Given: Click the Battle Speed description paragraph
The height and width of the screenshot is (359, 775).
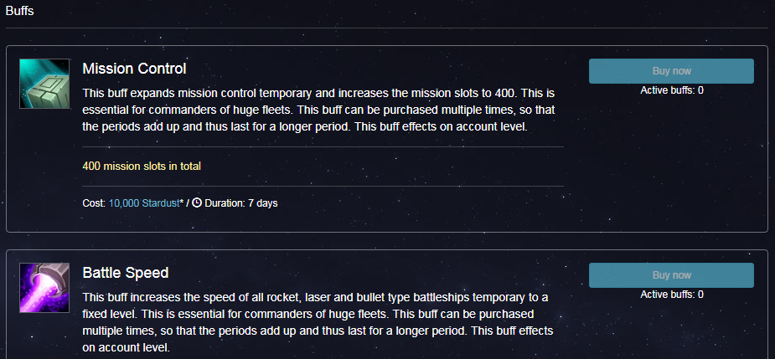Looking at the screenshot, I should pyautogui.click(x=318, y=322).
